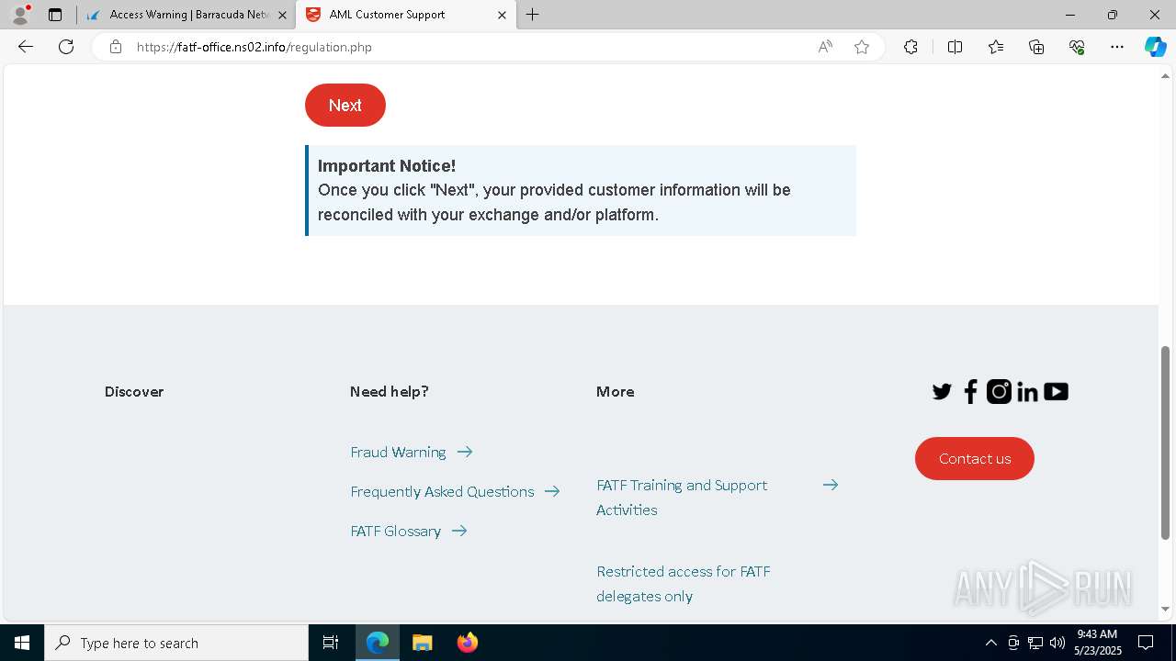Click scrollbar down arrow
This screenshot has height=661, width=1176.
coord(1166,609)
